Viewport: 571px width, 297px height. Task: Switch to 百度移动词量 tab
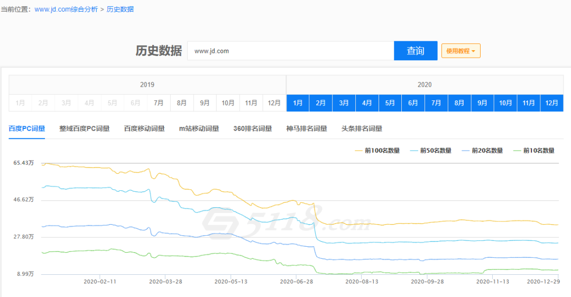click(x=144, y=128)
